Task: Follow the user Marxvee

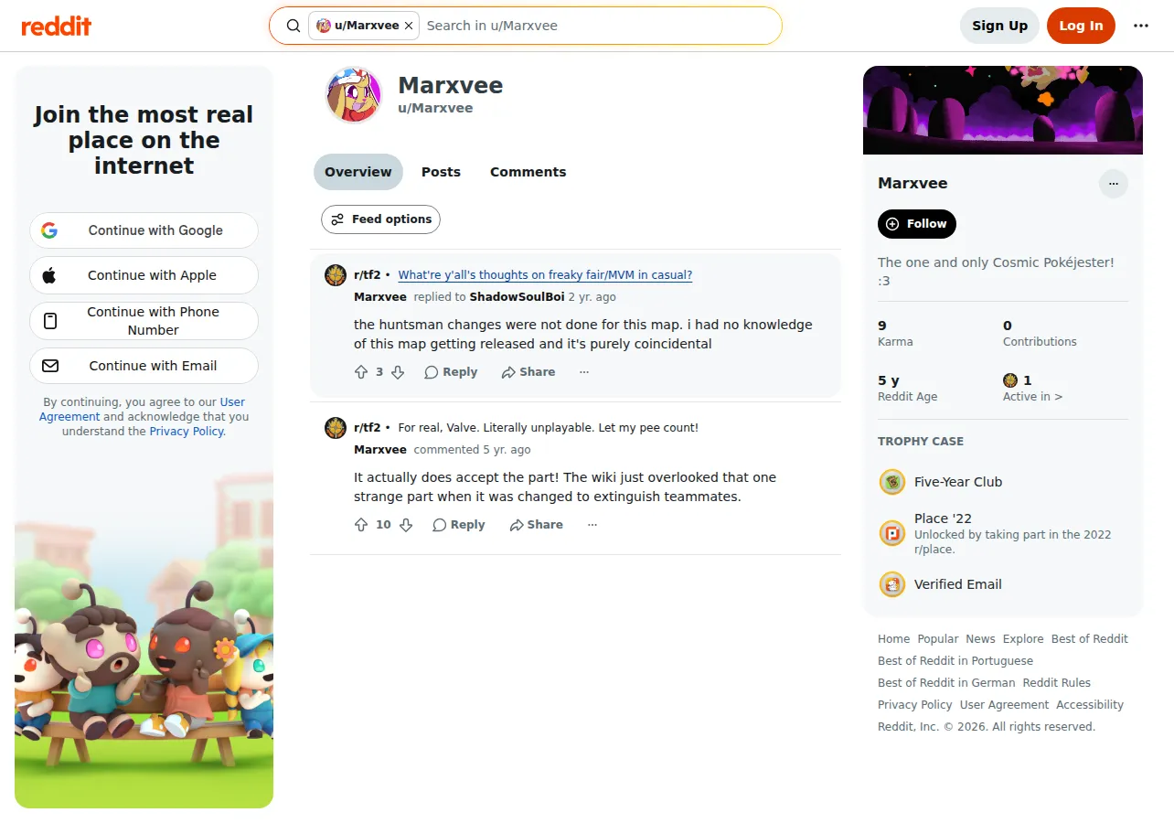Action: pyautogui.click(x=917, y=224)
